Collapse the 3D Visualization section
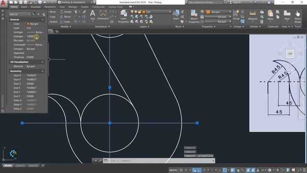The height and width of the screenshot is (173, 307). pyautogui.click(x=43, y=62)
